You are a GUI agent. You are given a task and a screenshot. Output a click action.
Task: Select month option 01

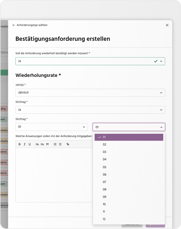coord(129,137)
